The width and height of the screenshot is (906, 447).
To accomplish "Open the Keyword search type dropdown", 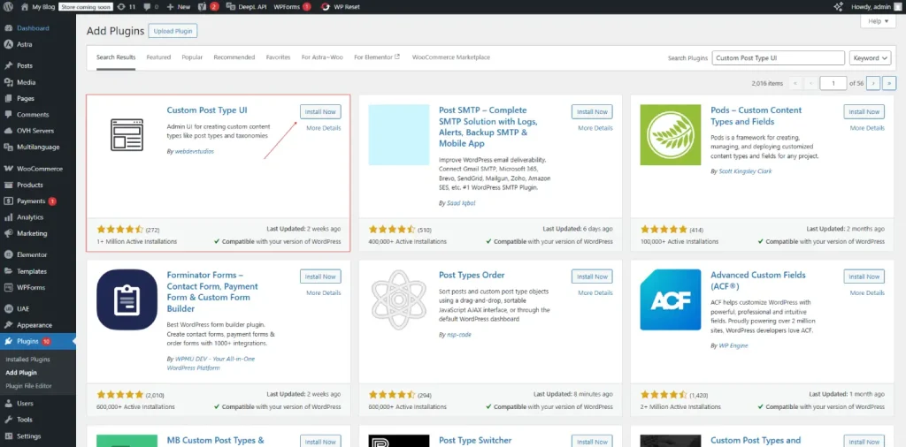I will point(871,58).
